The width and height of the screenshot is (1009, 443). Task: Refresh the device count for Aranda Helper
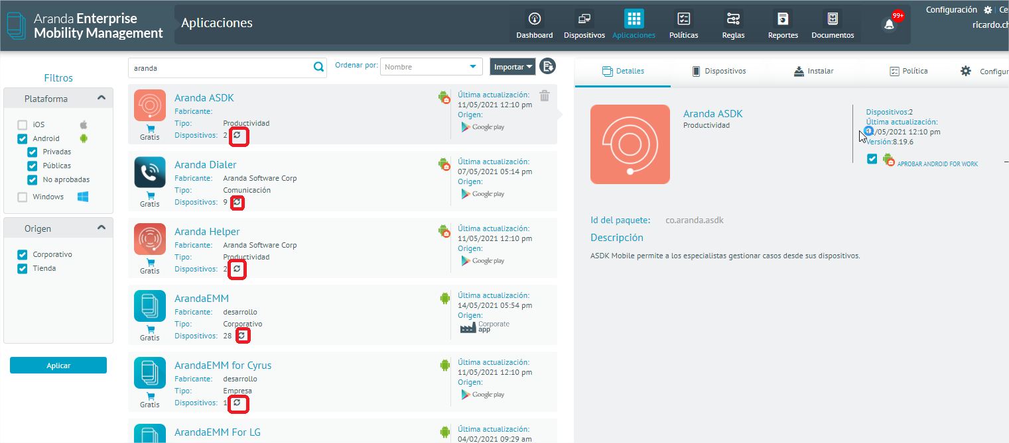point(238,270)
